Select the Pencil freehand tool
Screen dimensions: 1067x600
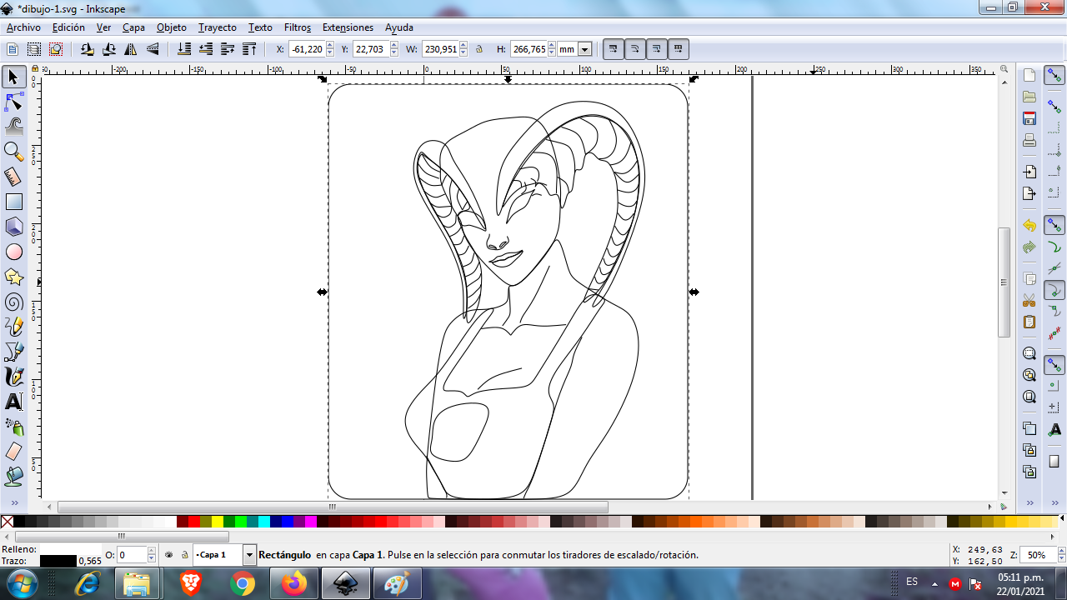(13, 327)
